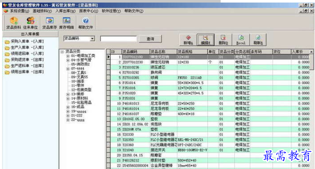Expand the 07-4444 tree node
The image size is (315, 169).
[x=68, y=69]
